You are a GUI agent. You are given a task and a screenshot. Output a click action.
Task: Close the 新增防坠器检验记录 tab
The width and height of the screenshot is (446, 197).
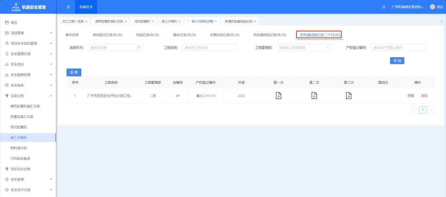pyautogui.click(x=255, y=21)
